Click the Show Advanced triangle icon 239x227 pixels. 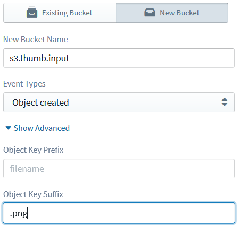coord(9,128)
